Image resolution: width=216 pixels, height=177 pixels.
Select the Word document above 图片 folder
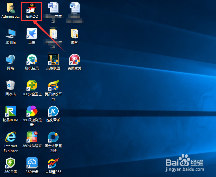[x=75, y=8]
